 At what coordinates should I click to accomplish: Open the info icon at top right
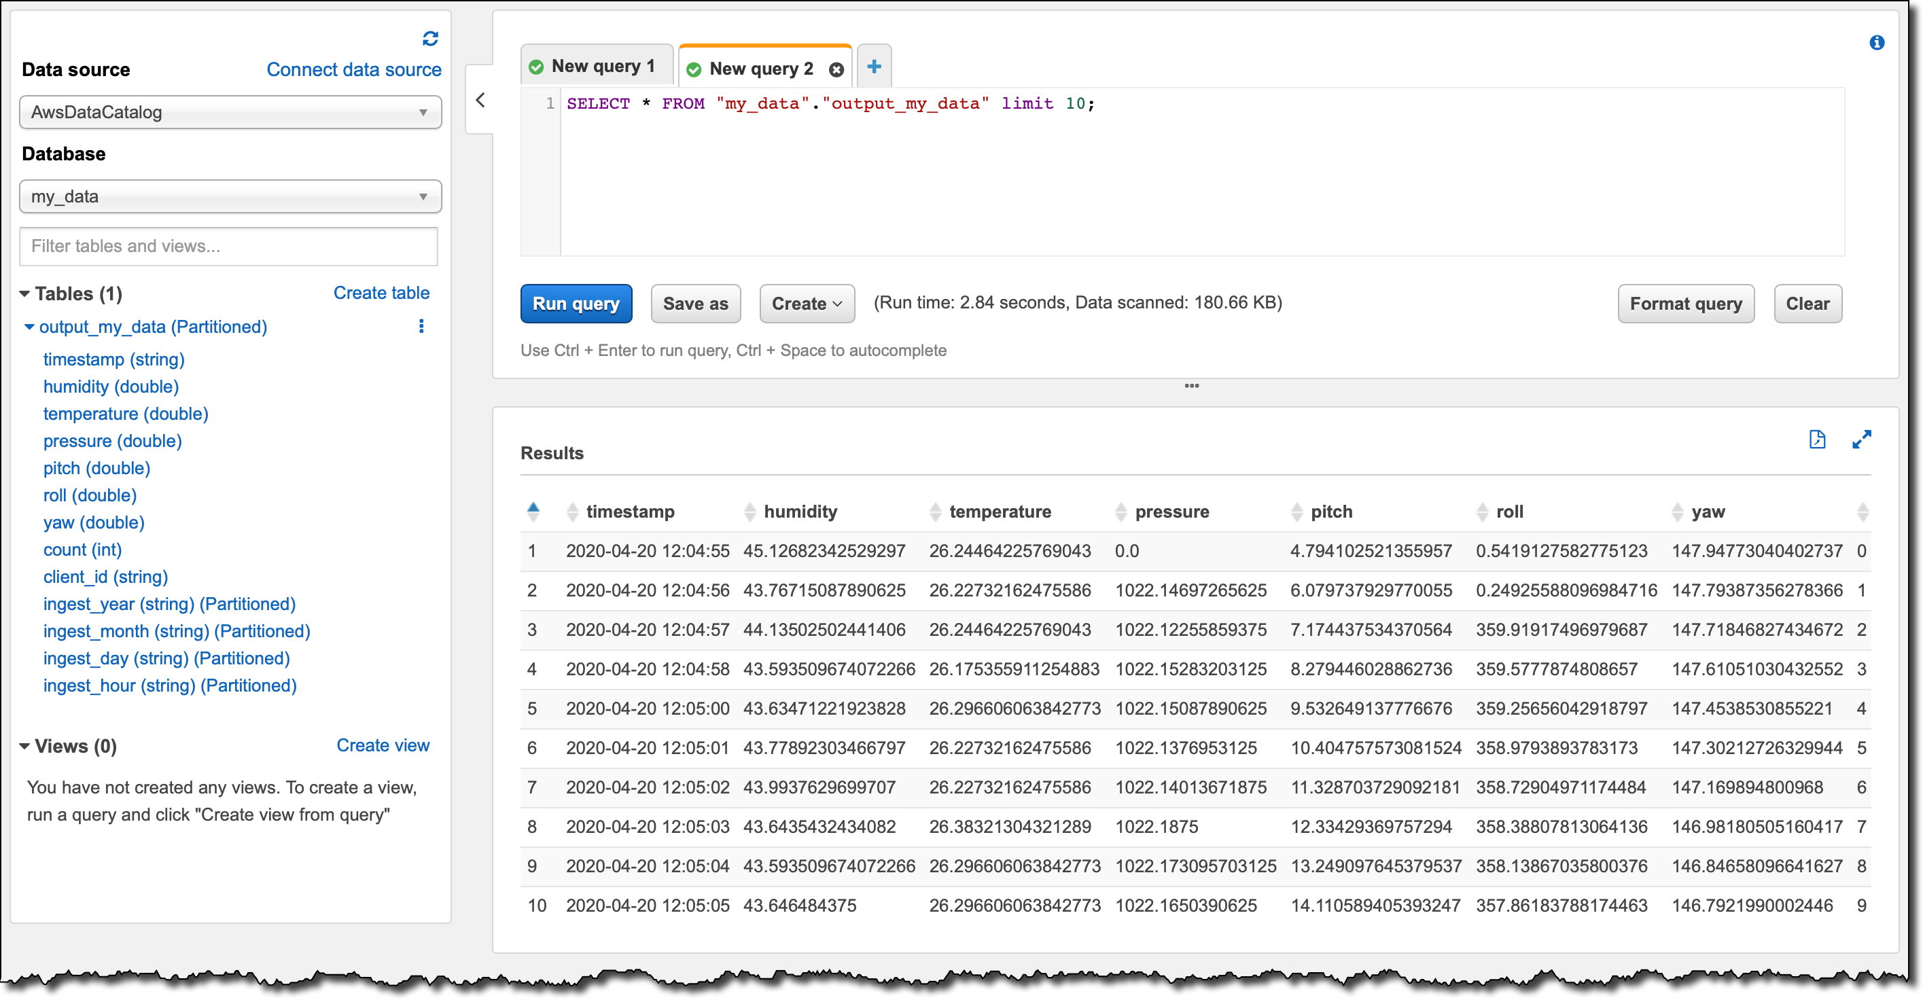[x=1876, y=43]
